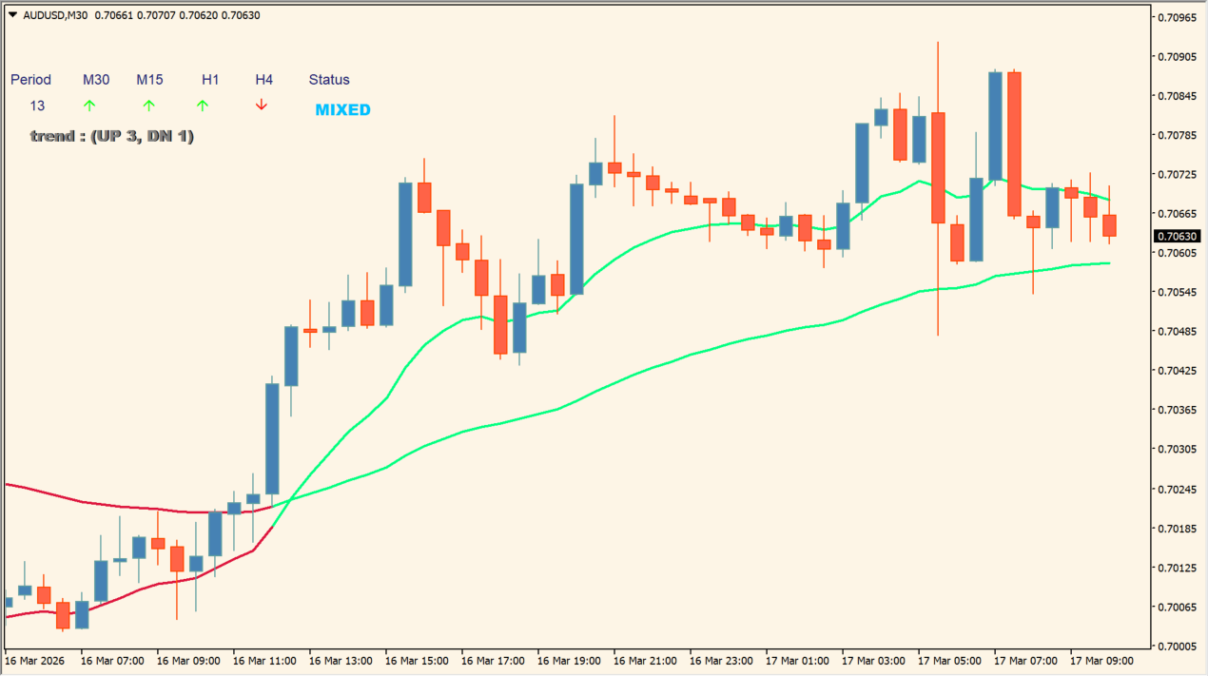
Task: Select the H1 timeframe label
Action: tap(210, 80)
